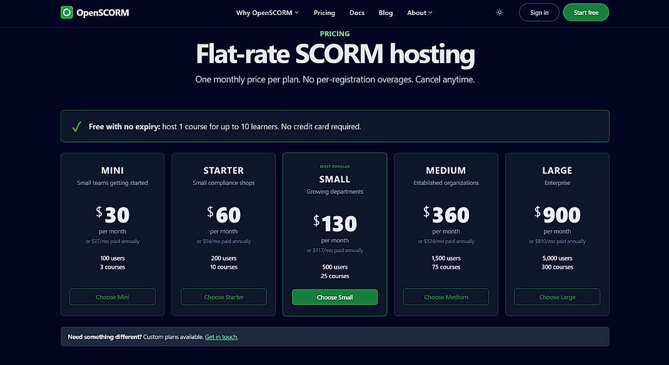The image size is (669, 365).
Task: Click the green PRICING label above heading
Action: pyautogui.click(x=335, y=34)
